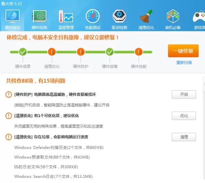Screen dimensions: 205x183
Task: Click 关闭桌面无用的特殊效果 description line
Action: pyautogui.click(x=58, y=126)
